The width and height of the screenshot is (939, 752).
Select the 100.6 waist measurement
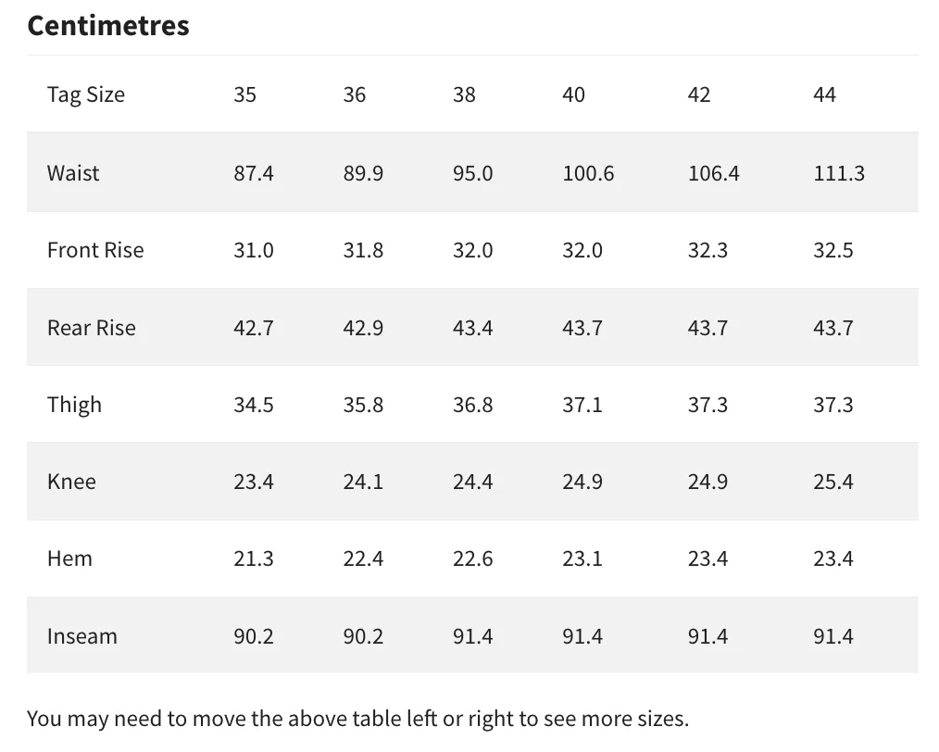(x=588, y=173)
